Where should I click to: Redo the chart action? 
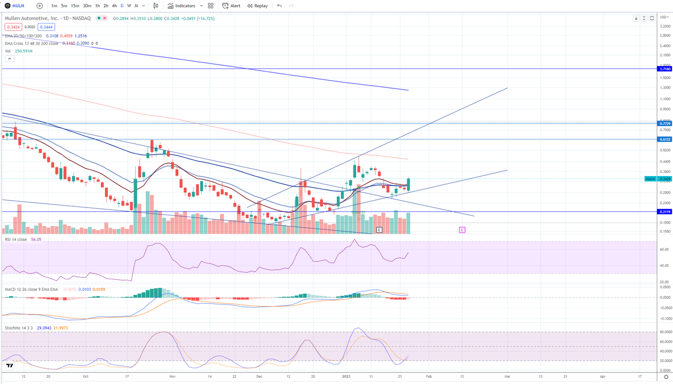click(x=291, y=6)
